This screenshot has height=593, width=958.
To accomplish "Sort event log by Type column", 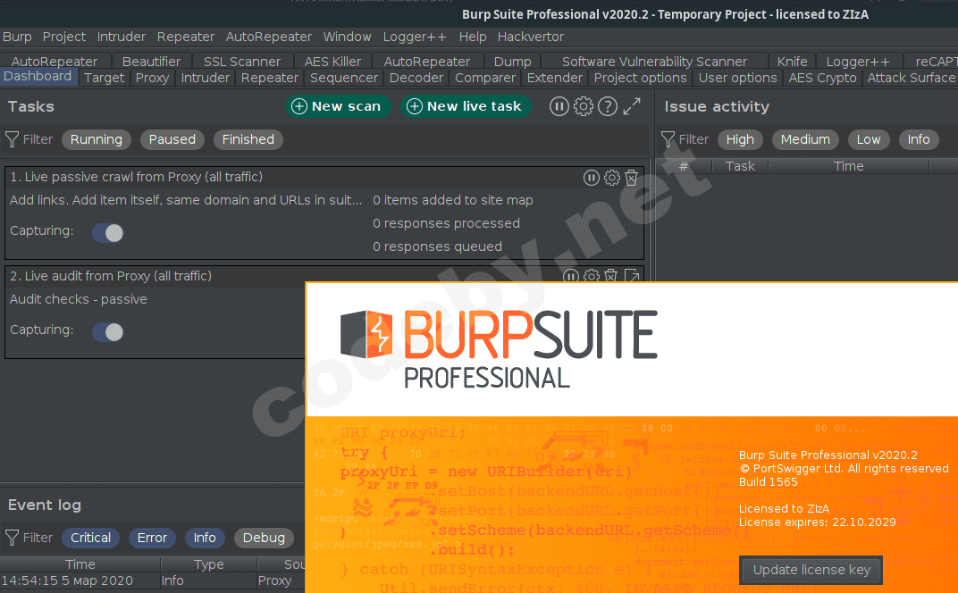I will click(209, 564).
